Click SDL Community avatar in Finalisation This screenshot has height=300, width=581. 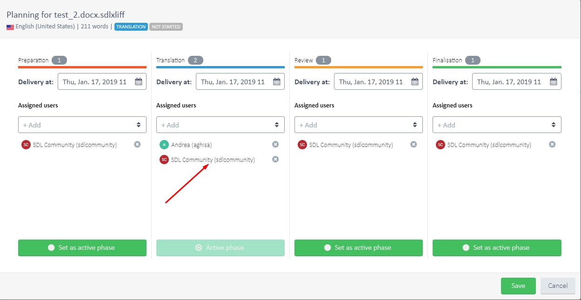tap(440, 145)
